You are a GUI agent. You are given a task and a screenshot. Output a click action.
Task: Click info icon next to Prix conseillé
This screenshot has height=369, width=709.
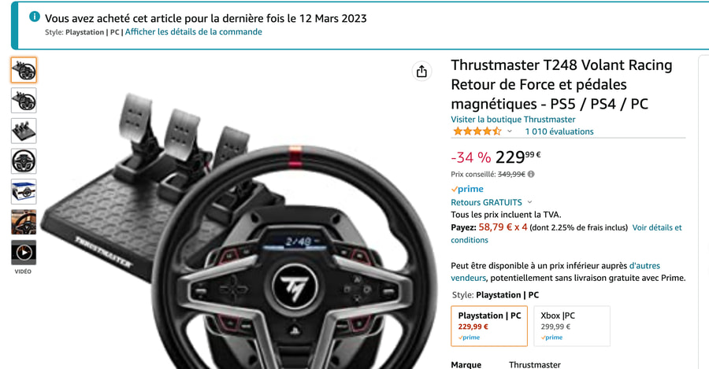point(531,174)
